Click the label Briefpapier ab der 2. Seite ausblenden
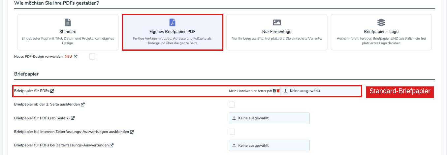The height and width of the screenshot is (155, 447). (47, 105)
